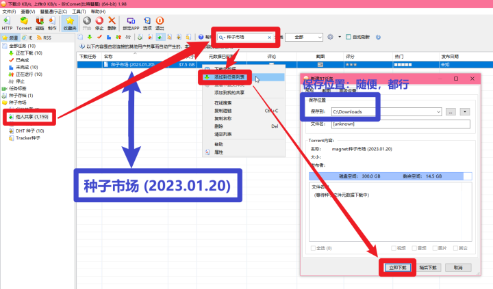Image resolution: width=493 pixels, height=289 pixels.
Task: Click the file name field showing [unknown]
Action: [x=401, y=124]
